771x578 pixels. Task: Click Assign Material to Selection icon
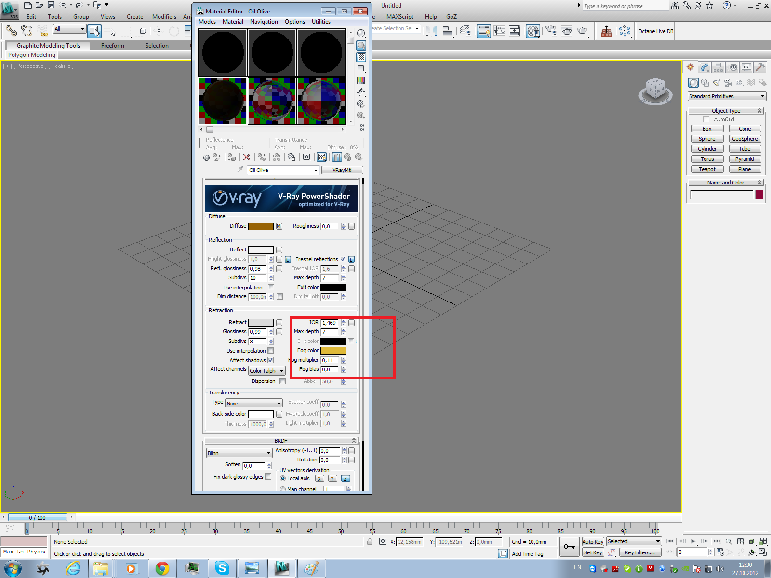click(x=232, y=157)
